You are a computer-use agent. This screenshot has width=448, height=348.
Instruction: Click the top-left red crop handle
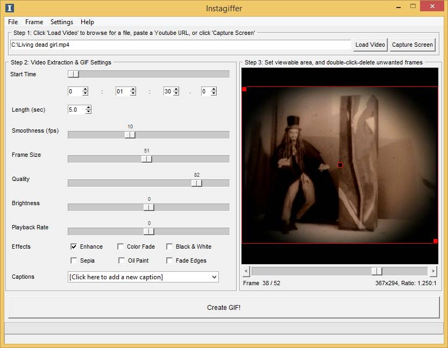pyautogui.click(x=244, y=89)
